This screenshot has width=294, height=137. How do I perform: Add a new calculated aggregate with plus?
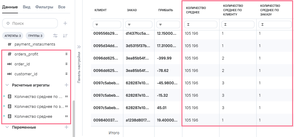tap(66, 85)
